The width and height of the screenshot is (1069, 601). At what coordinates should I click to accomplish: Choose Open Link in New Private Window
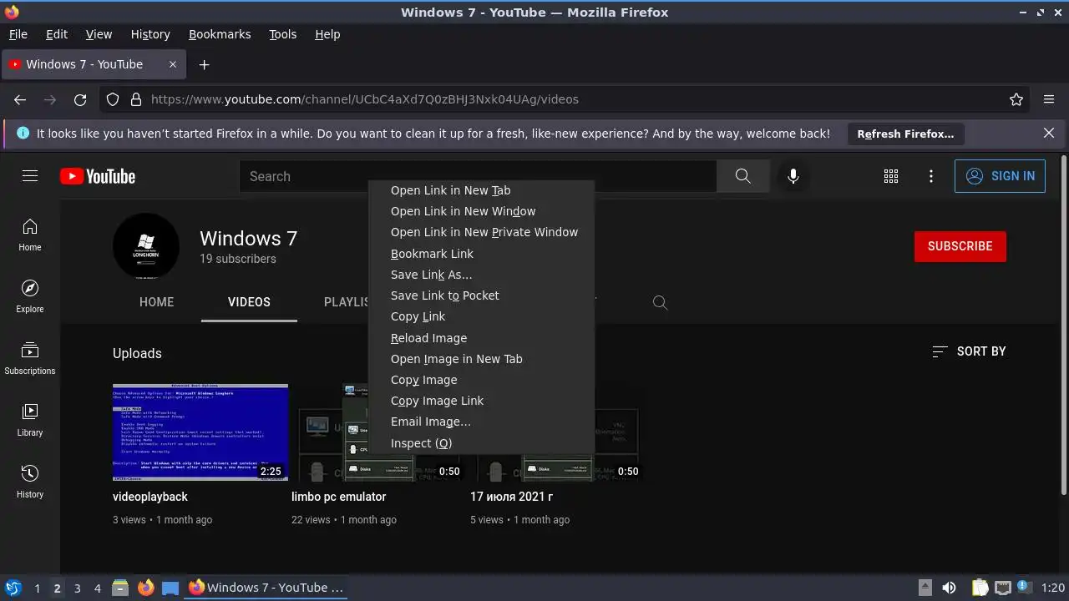[x=481, y=232]
